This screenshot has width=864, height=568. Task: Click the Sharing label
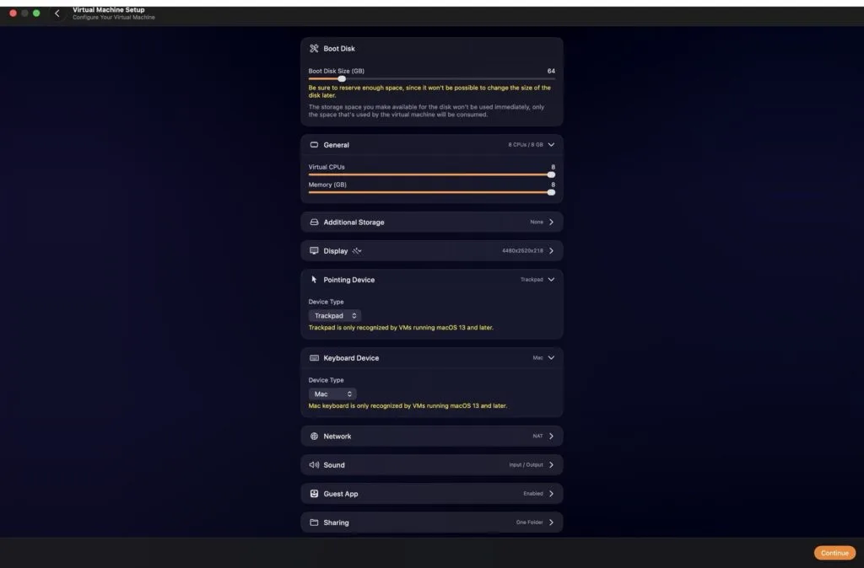click(336, 522)
